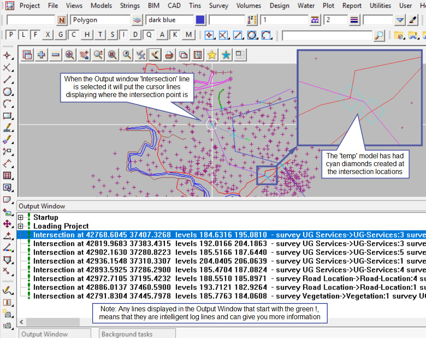Click the dark blue colour swatch

(x=201, y=20)
